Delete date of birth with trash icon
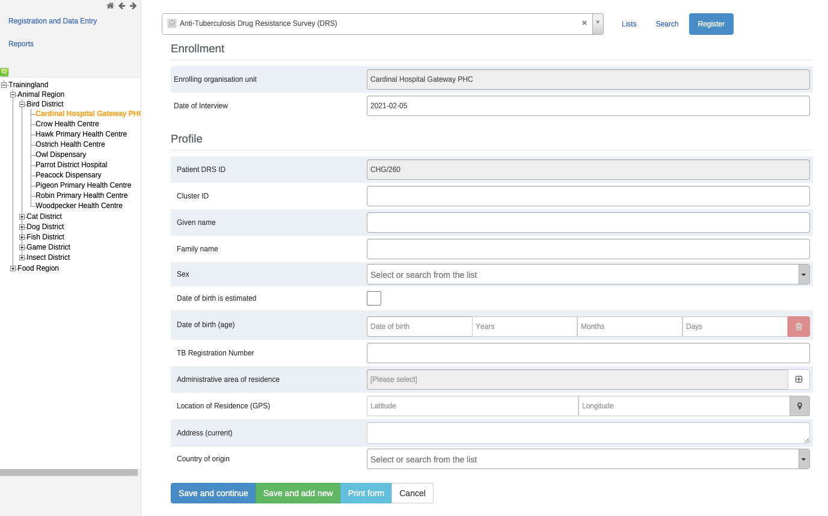The height and width of the screenshot is (516, 828). coord(799,327)
